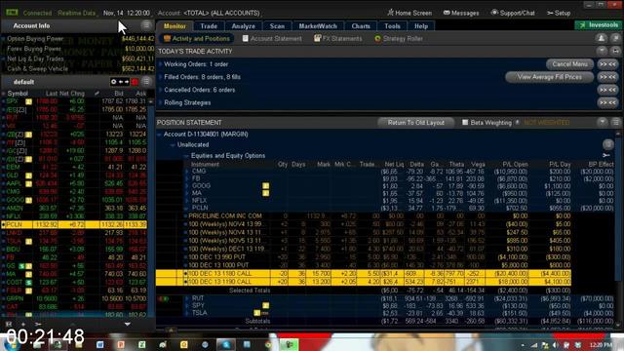Viewport: 624px width, 351px height.
Task: Click the red color link square in watchlist header
Action: pyautogui.click(x=135, y=82)
